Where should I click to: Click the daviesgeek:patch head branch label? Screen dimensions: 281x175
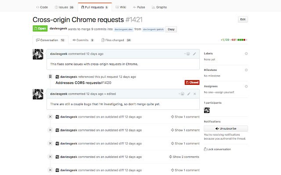coord(153,29)
